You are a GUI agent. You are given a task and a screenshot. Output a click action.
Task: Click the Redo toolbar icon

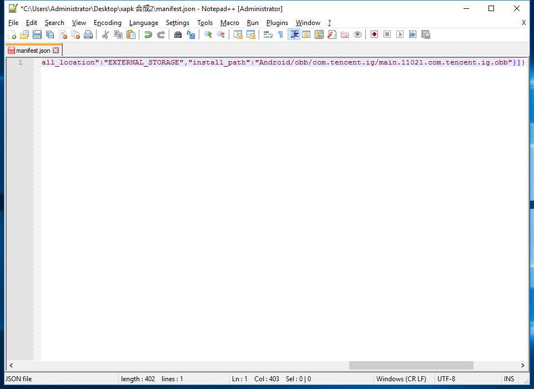click(x=161, y=34)
